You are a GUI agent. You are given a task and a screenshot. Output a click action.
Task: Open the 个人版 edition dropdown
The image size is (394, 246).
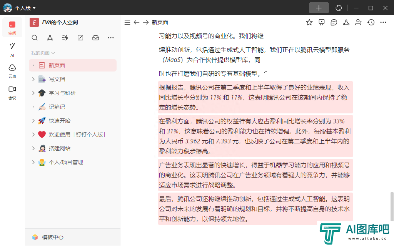coord(25,8)
